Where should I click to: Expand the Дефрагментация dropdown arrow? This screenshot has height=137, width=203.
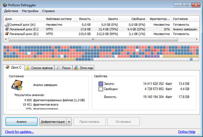(69, 122)
